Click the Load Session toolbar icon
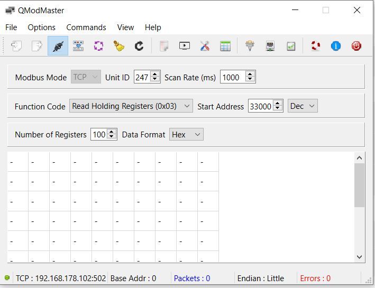Viewport: 375px width, 288px height. (16, 45)
